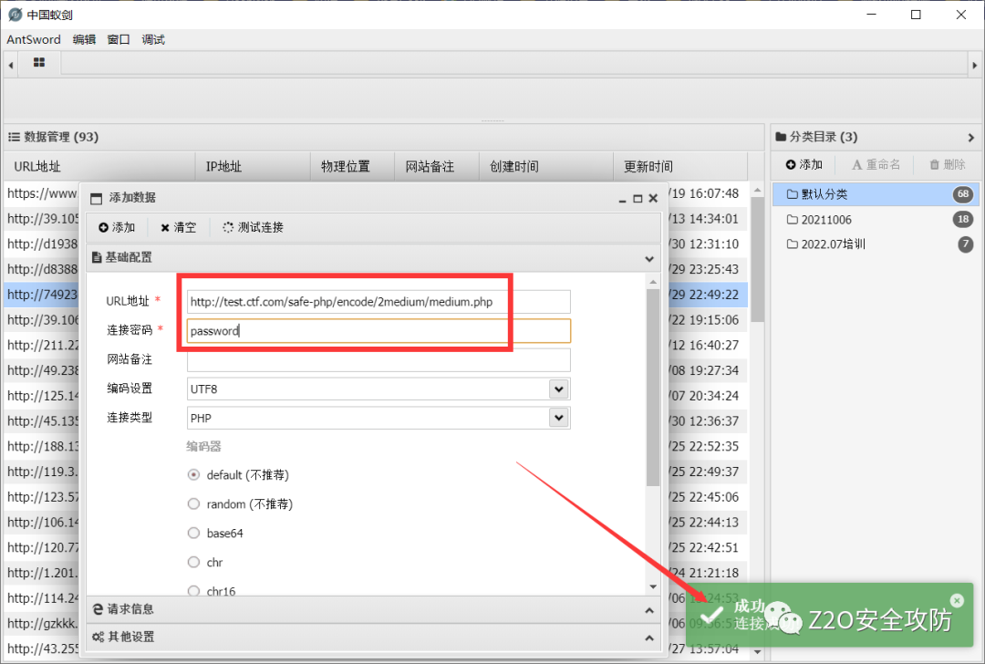Click 重命名 in category panel

(x=876, y=164)
